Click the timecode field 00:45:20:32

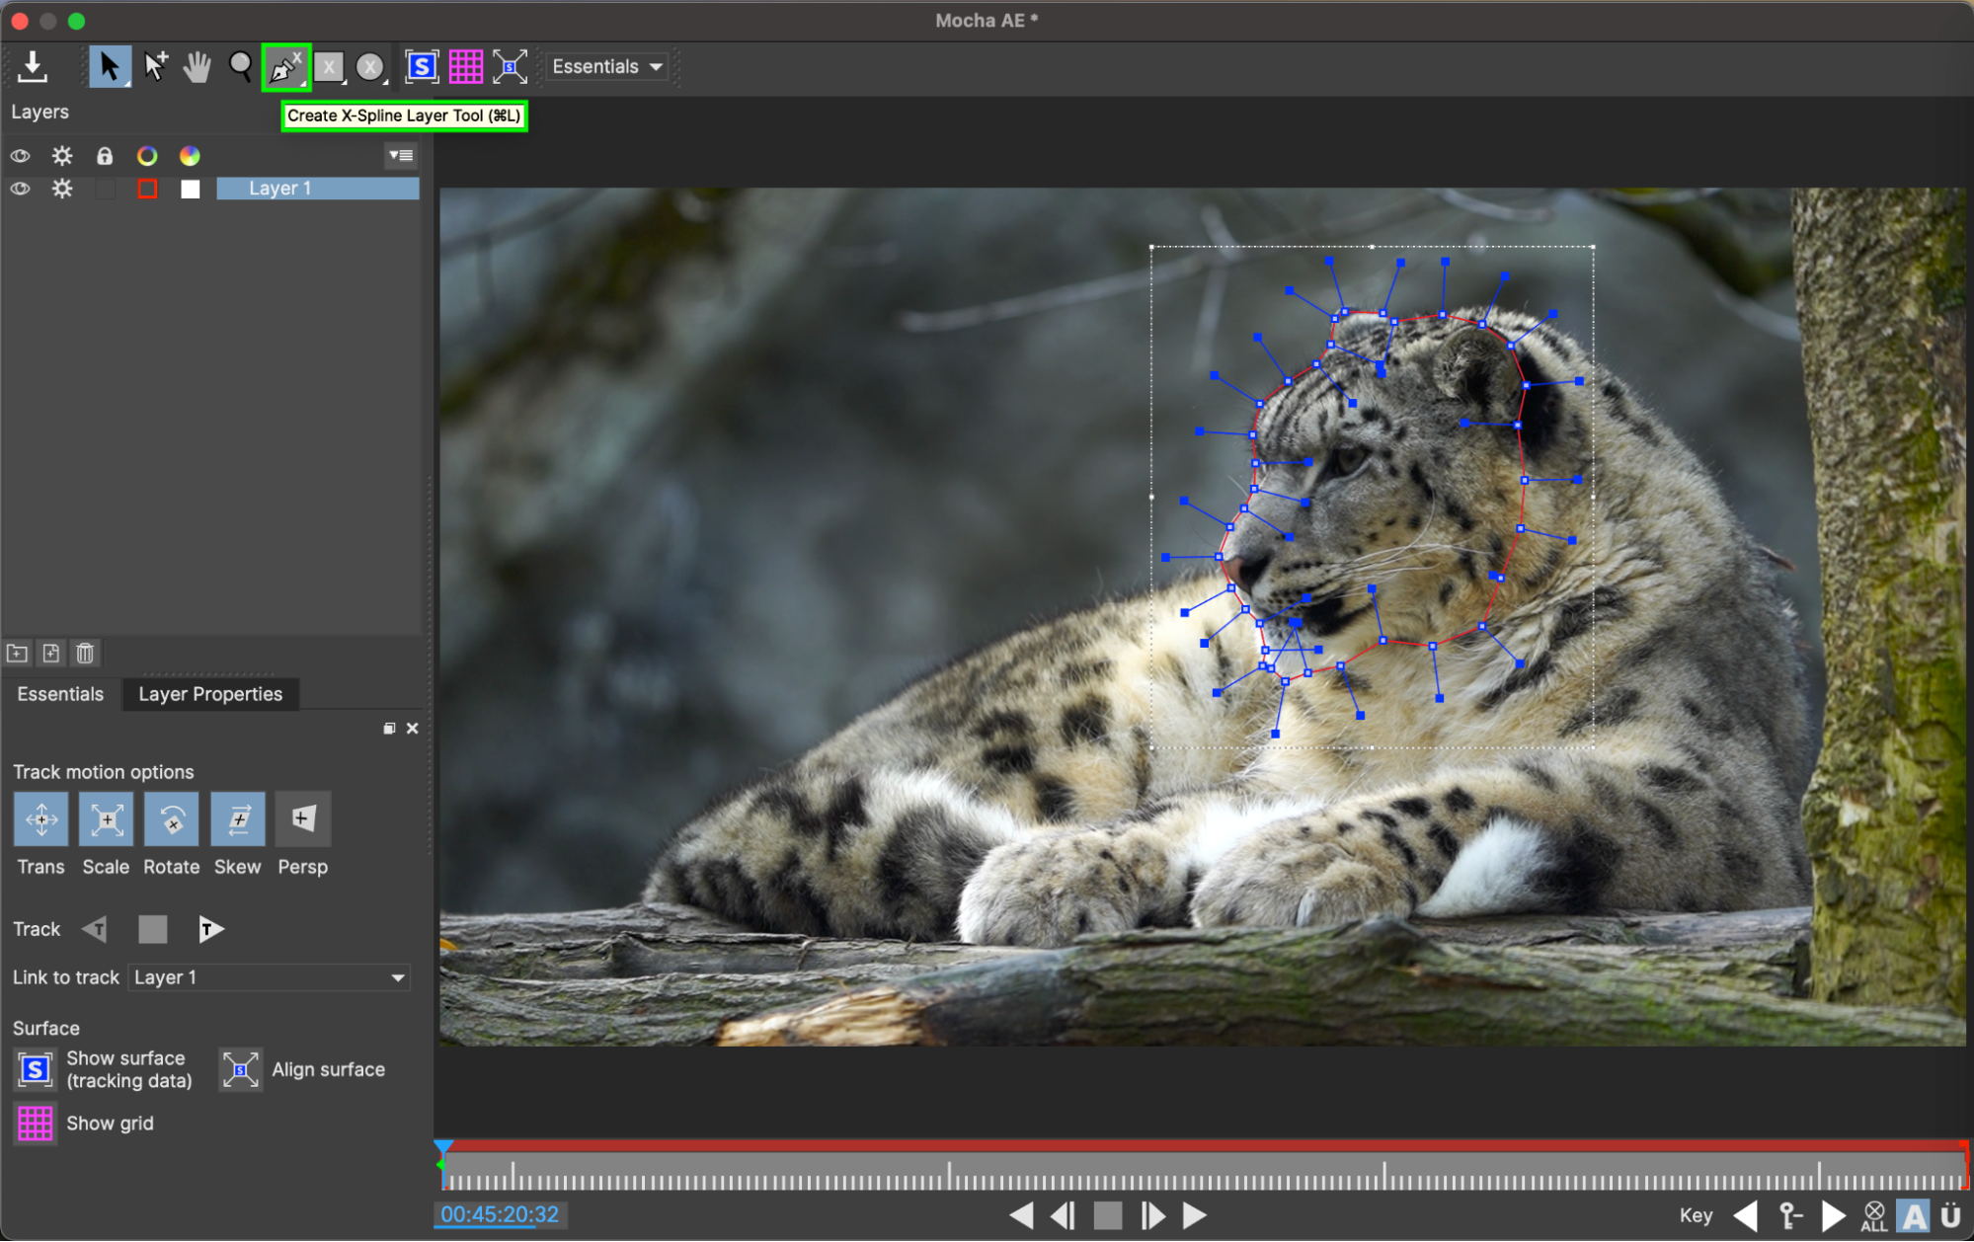point(499,1214)
